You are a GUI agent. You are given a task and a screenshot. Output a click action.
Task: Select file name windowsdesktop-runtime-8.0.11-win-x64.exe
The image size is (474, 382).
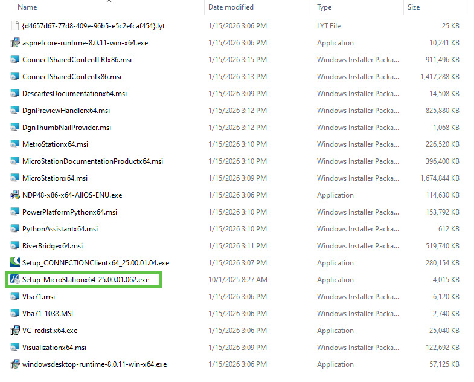(95, 364)
